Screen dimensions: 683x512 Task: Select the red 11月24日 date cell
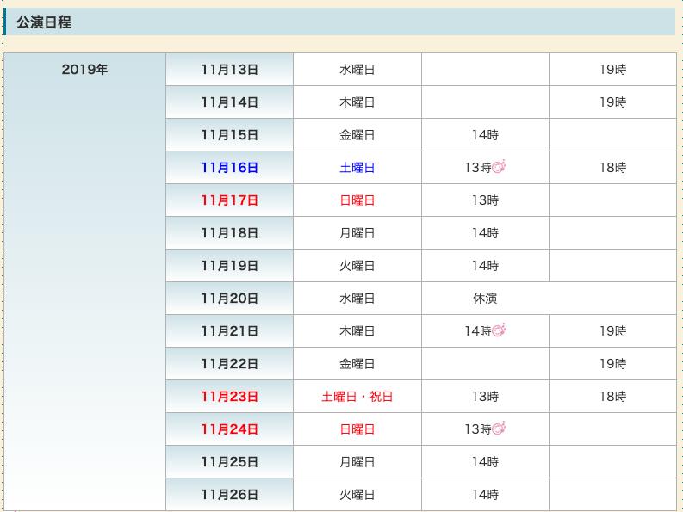[230, 429]
